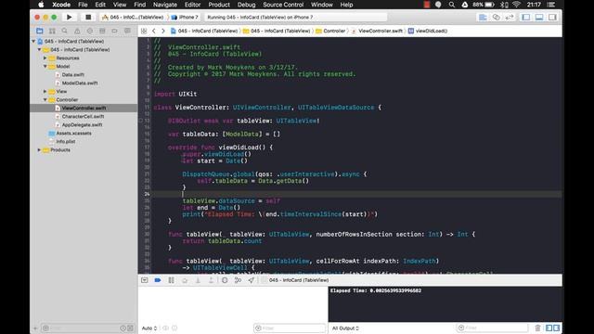The height and width of the screenshot is (334, 594).
Task: Open the Test navigator tab
Action: (89, 31)
